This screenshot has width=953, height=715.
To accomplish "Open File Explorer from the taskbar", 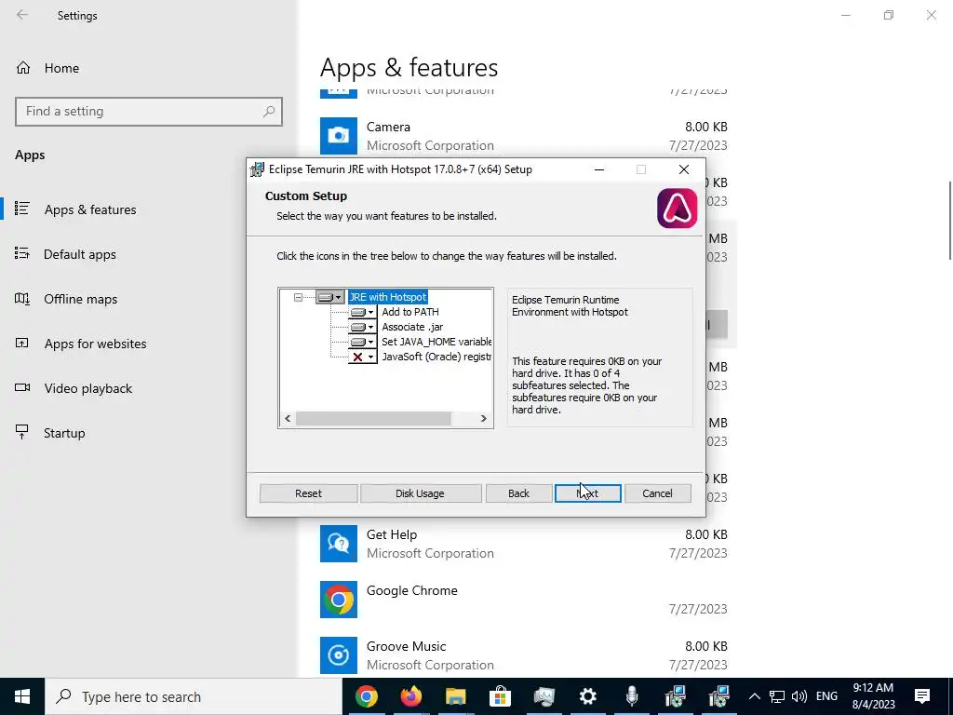I will pyautogui.click(x=455, y=696).
